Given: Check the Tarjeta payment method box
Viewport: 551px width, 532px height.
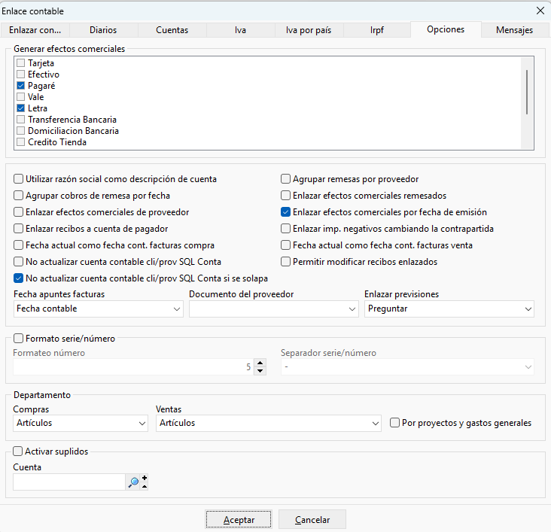Looking at the screenshot, I should pyautogui.click(x=21, y=63).
